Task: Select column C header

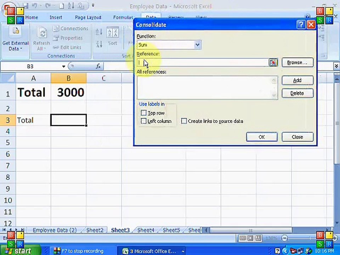Action: pyautogui.click(x=104, y=78)
